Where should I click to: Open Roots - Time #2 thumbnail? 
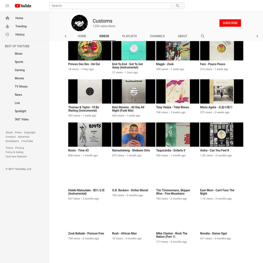tap(90, 134)
